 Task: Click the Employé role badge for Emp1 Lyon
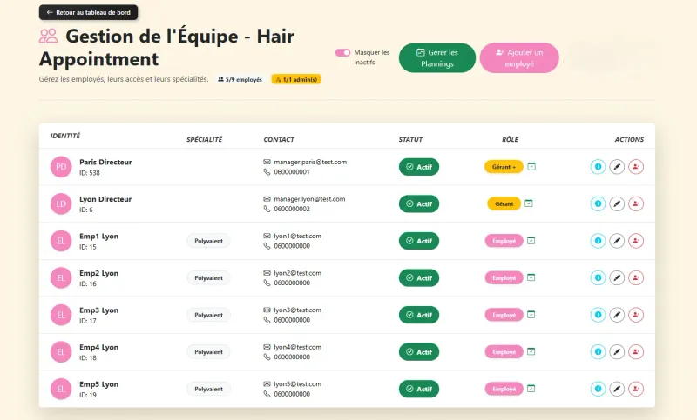point(504,241)
